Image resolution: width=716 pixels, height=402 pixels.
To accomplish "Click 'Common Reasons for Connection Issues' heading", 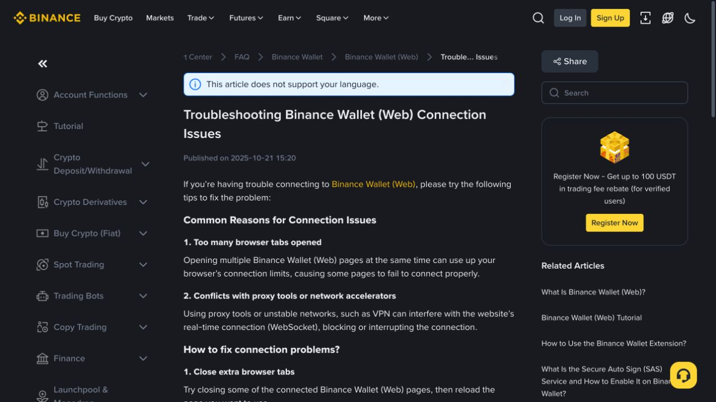I will pos(280,220).
